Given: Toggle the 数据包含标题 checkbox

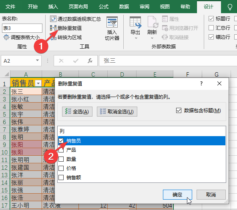Looking at the screenshot, I should click(x=179, y=111).
